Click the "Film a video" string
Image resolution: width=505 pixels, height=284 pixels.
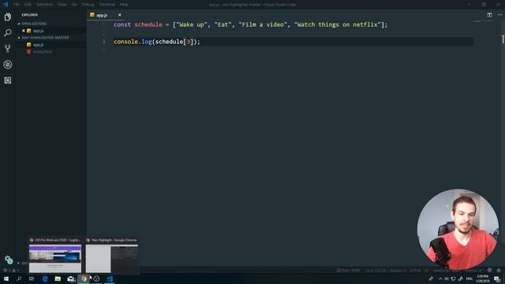coord(263,24)
